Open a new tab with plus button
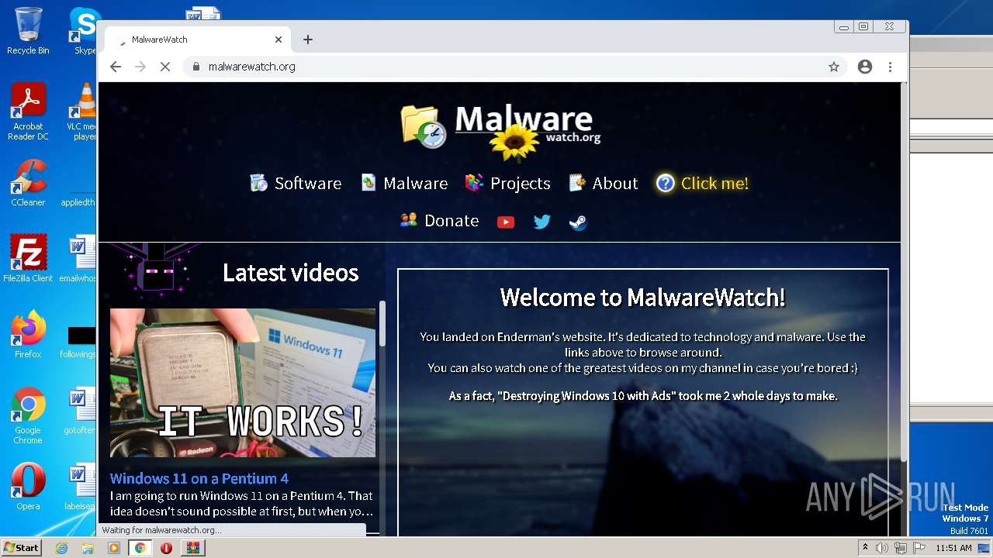 308,40
